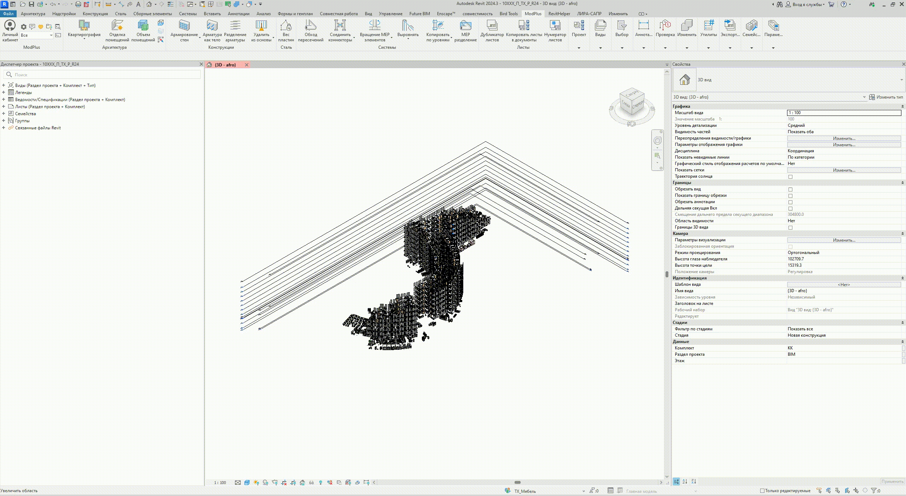Switch to the Architecture (Архитектура) ribbon tab
Viewport: 906px width, 496px height.
coord(33,14)
